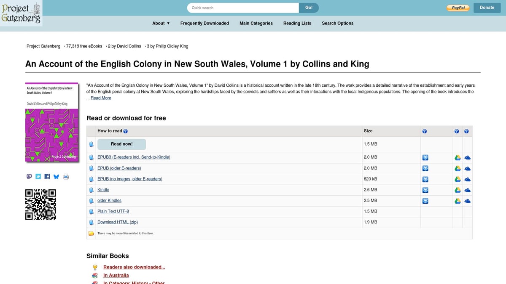506x284 pixels.
Task: Open the About dropdown menu
Action: (161, 23)
